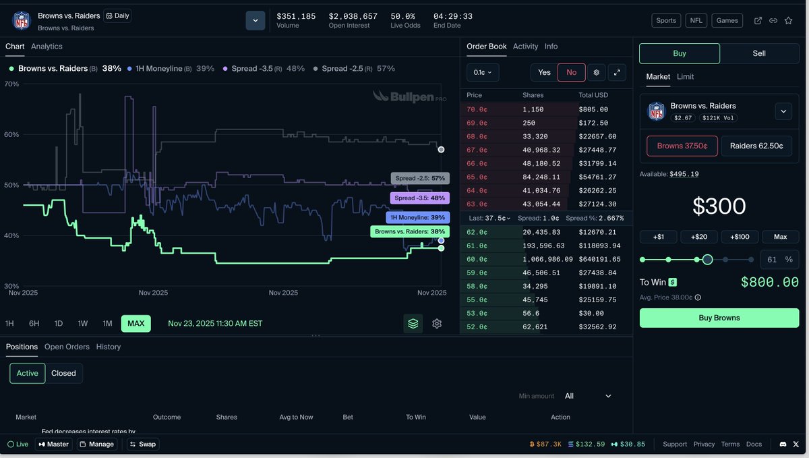Favorite this market with the star icon
809x458 pixels.
point(789,20)
